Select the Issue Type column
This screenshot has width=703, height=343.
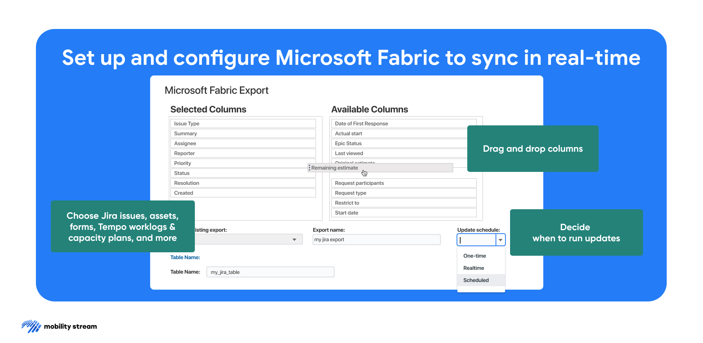pos(243,123)
